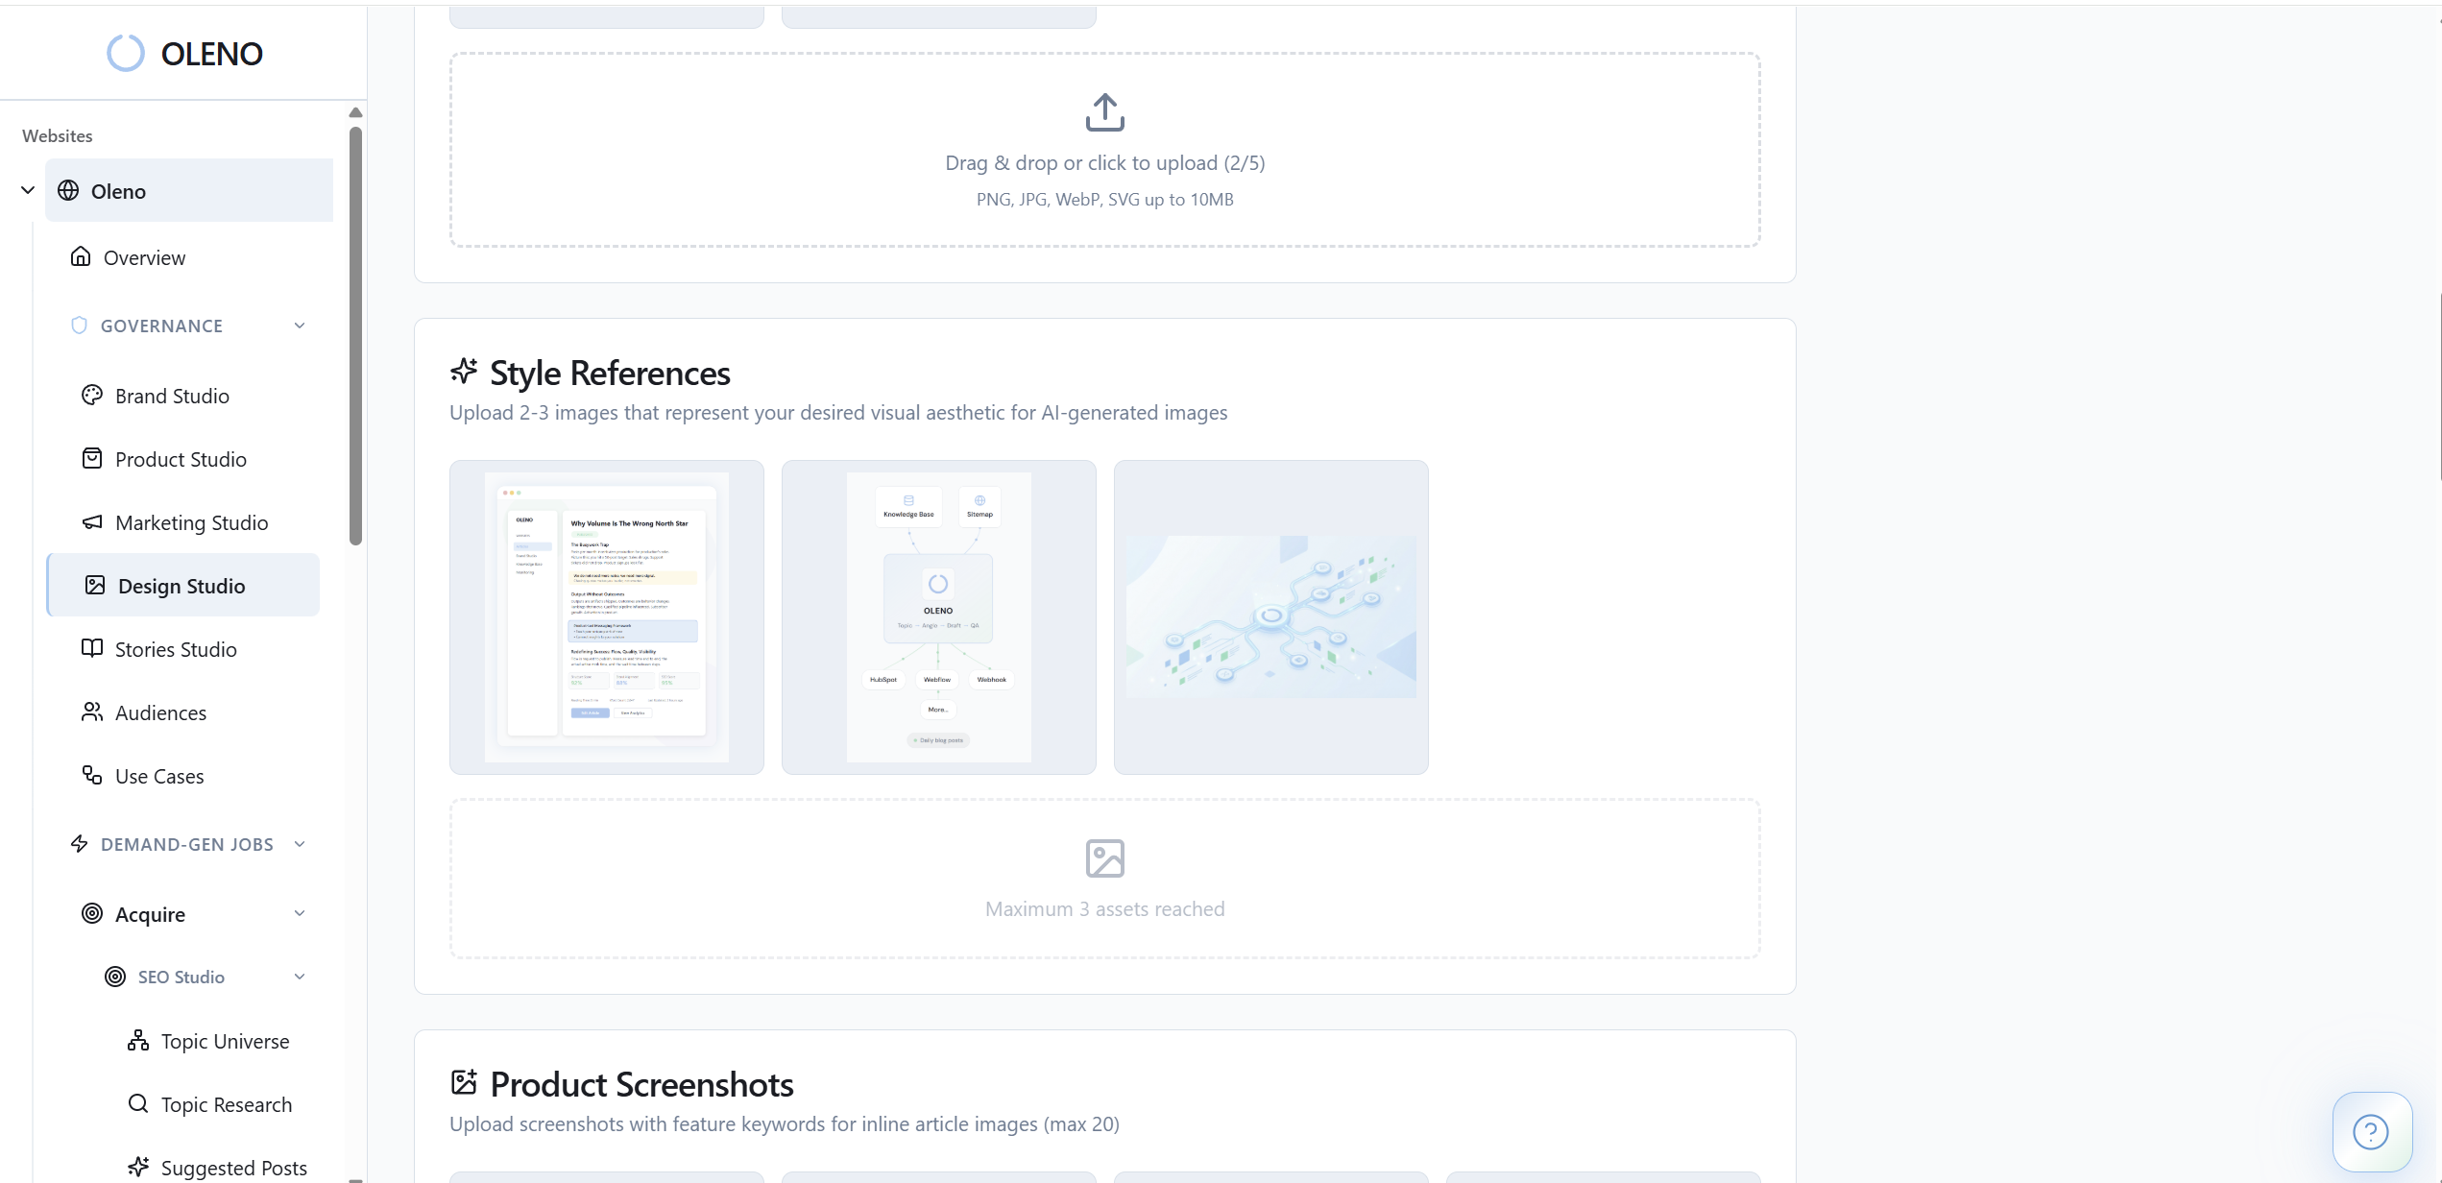Open the isometric network style reference thumbnail
This screenshot has height=1183, width=2442.
pos(1270,617)
